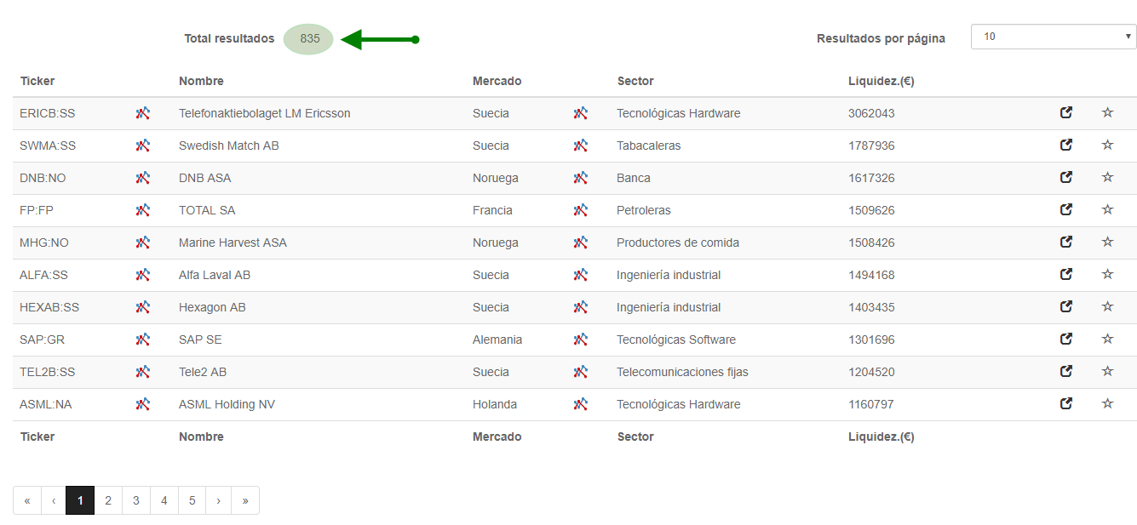
Task: Go to previous page with ‹ button
Action: pos(54,500)
